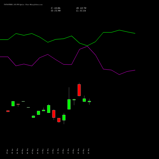Click the 21 May date label
This screenshot has width=159, height=159.
point(84,151)
